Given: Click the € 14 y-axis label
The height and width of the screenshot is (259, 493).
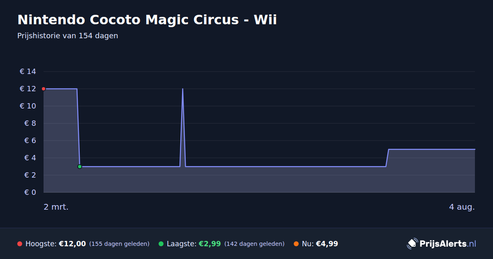Looking at the screenshot, I should coord(28,72).
